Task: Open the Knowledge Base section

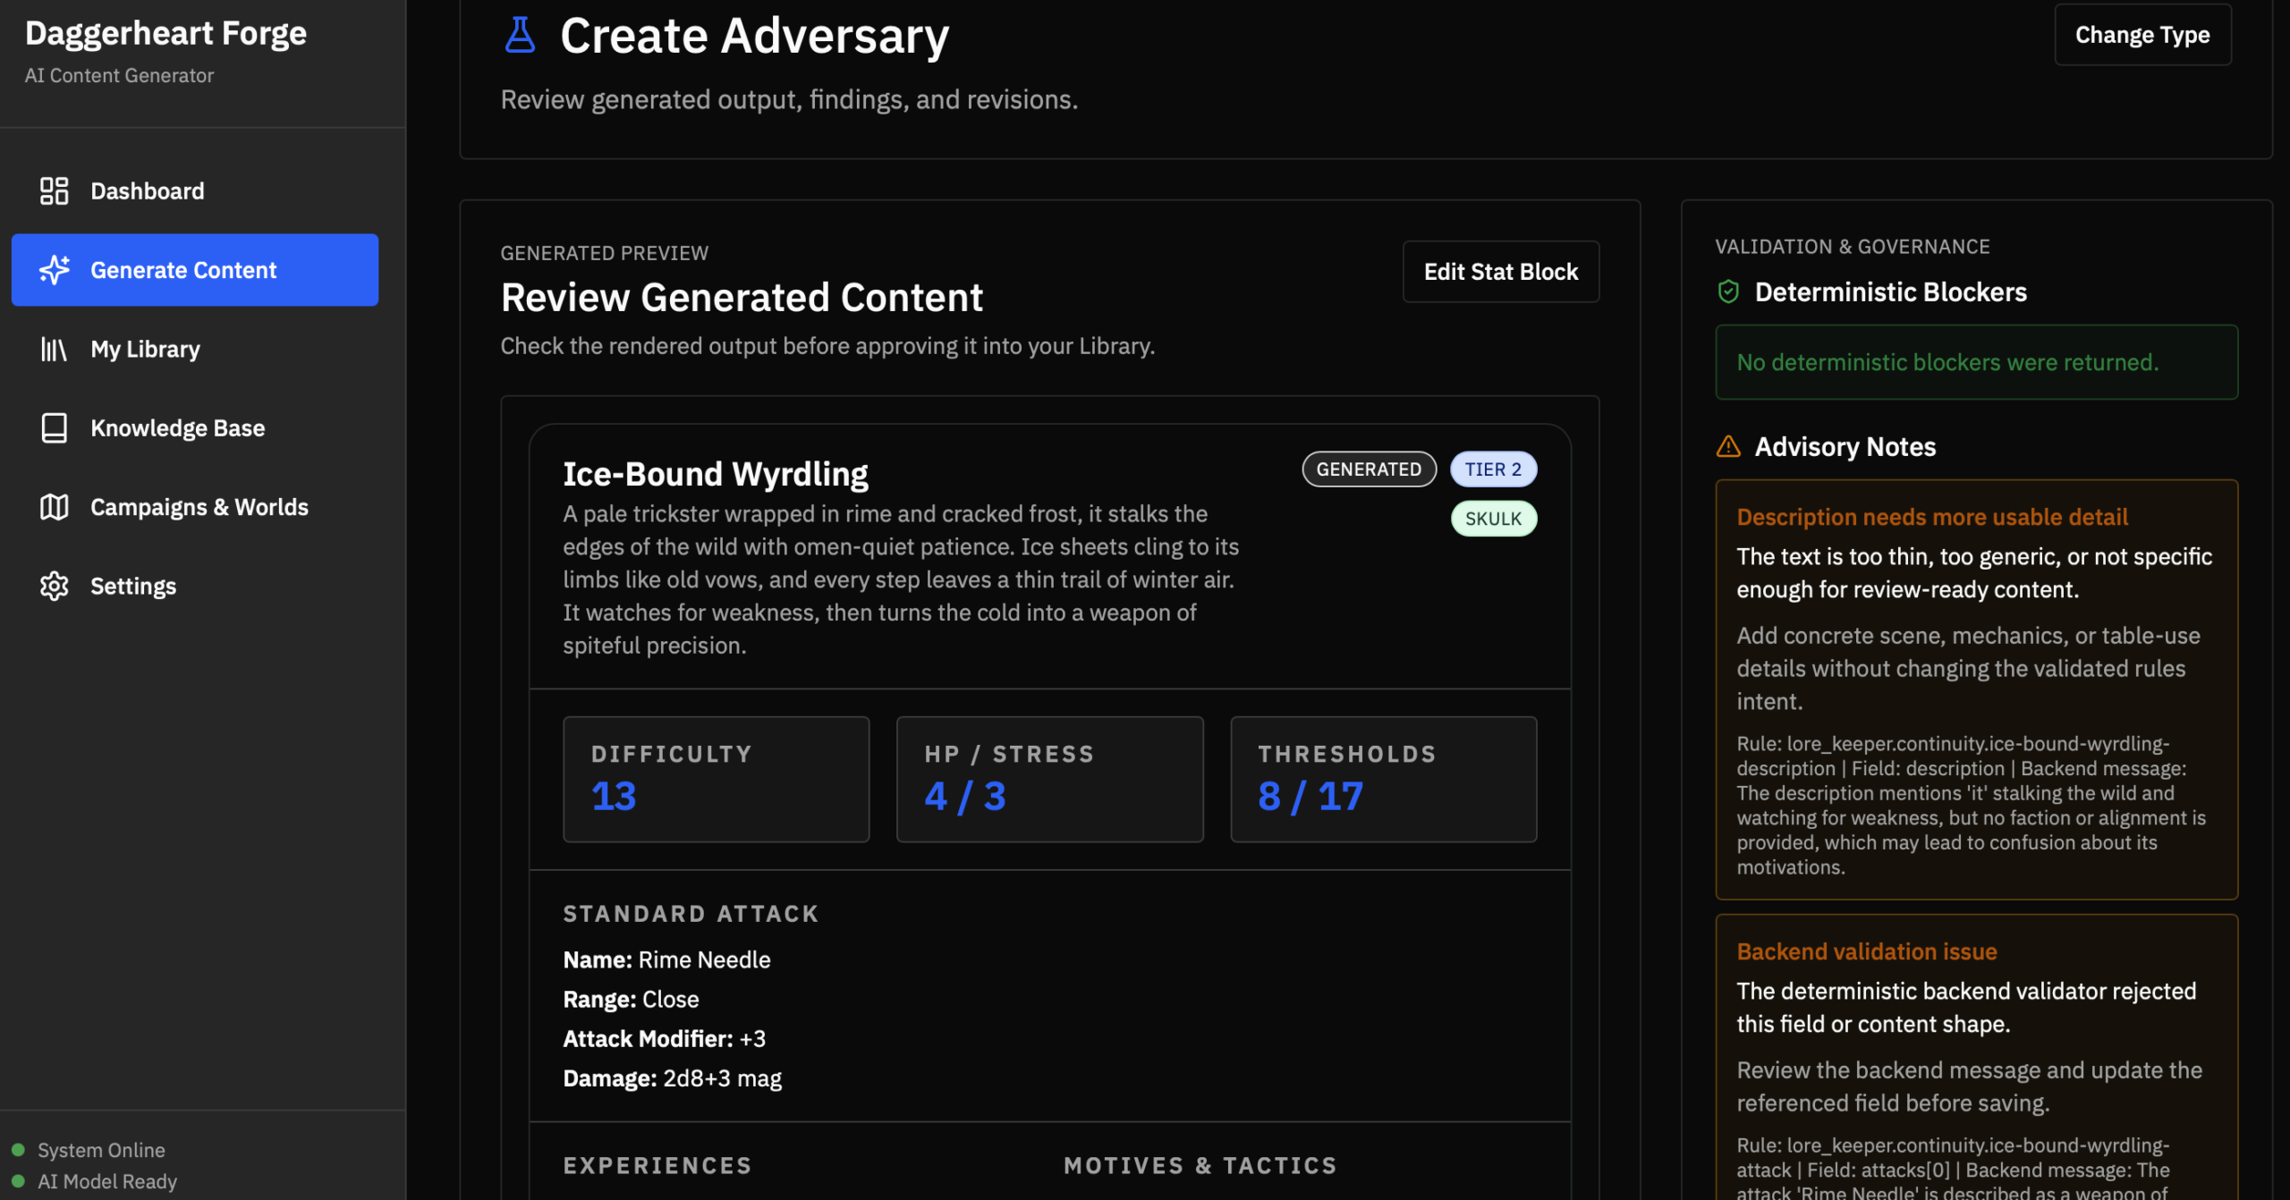Action: tap(195, 427)
